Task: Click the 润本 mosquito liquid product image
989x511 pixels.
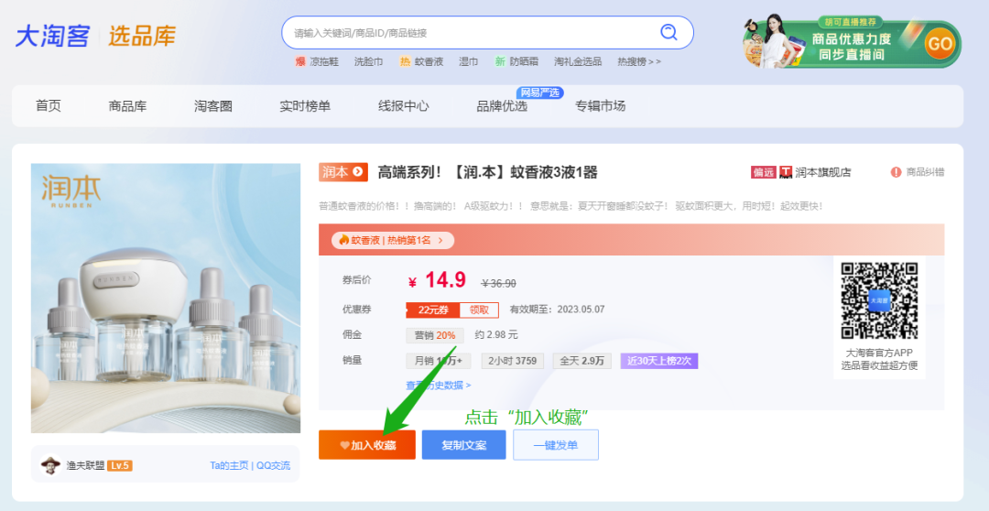Action: pyautogui.click(x=166, y=299)
